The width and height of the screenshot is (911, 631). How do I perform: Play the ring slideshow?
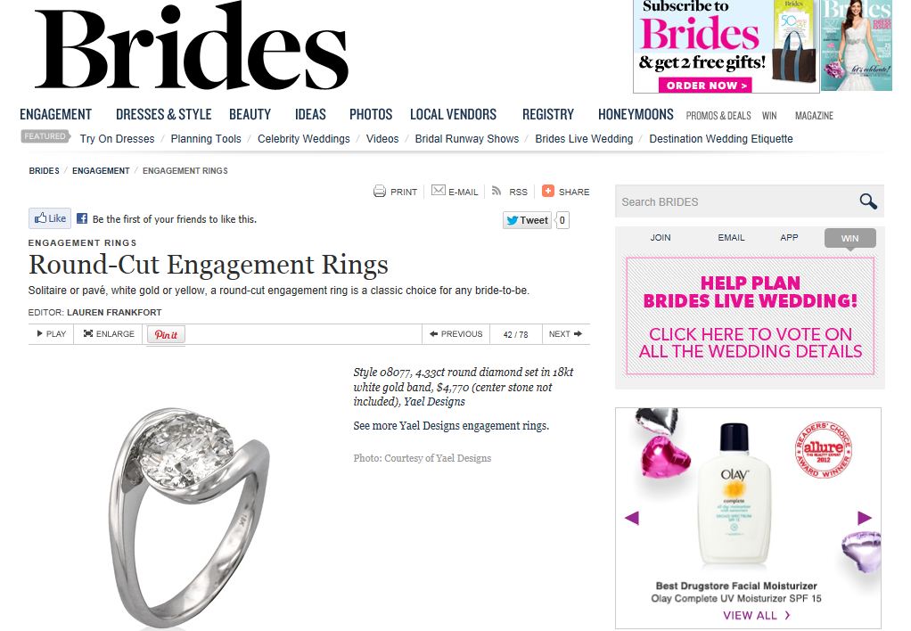pos(51,334)
